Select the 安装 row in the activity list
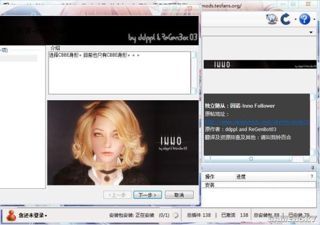Image resolution: width=320 pixels, height=225 pixels. click(x=259, y=185)
